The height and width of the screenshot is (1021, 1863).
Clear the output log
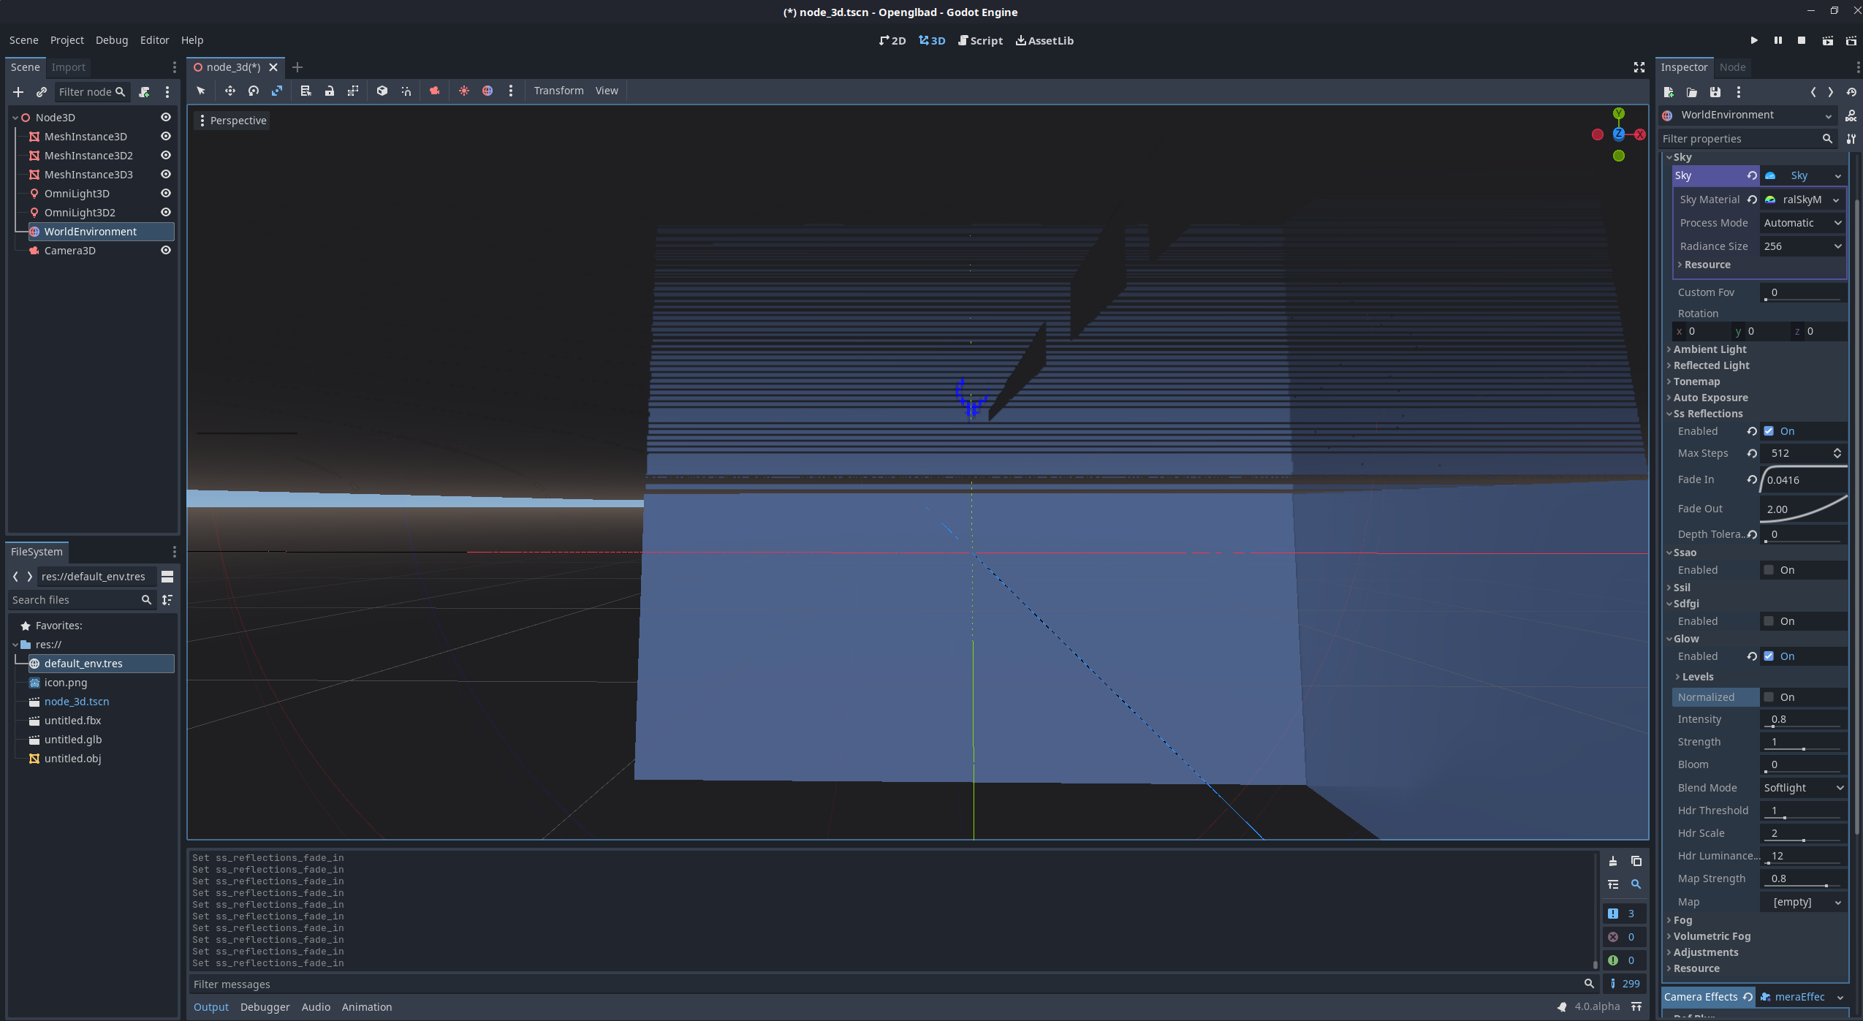pyautogui.click(x=1613, y=861)
